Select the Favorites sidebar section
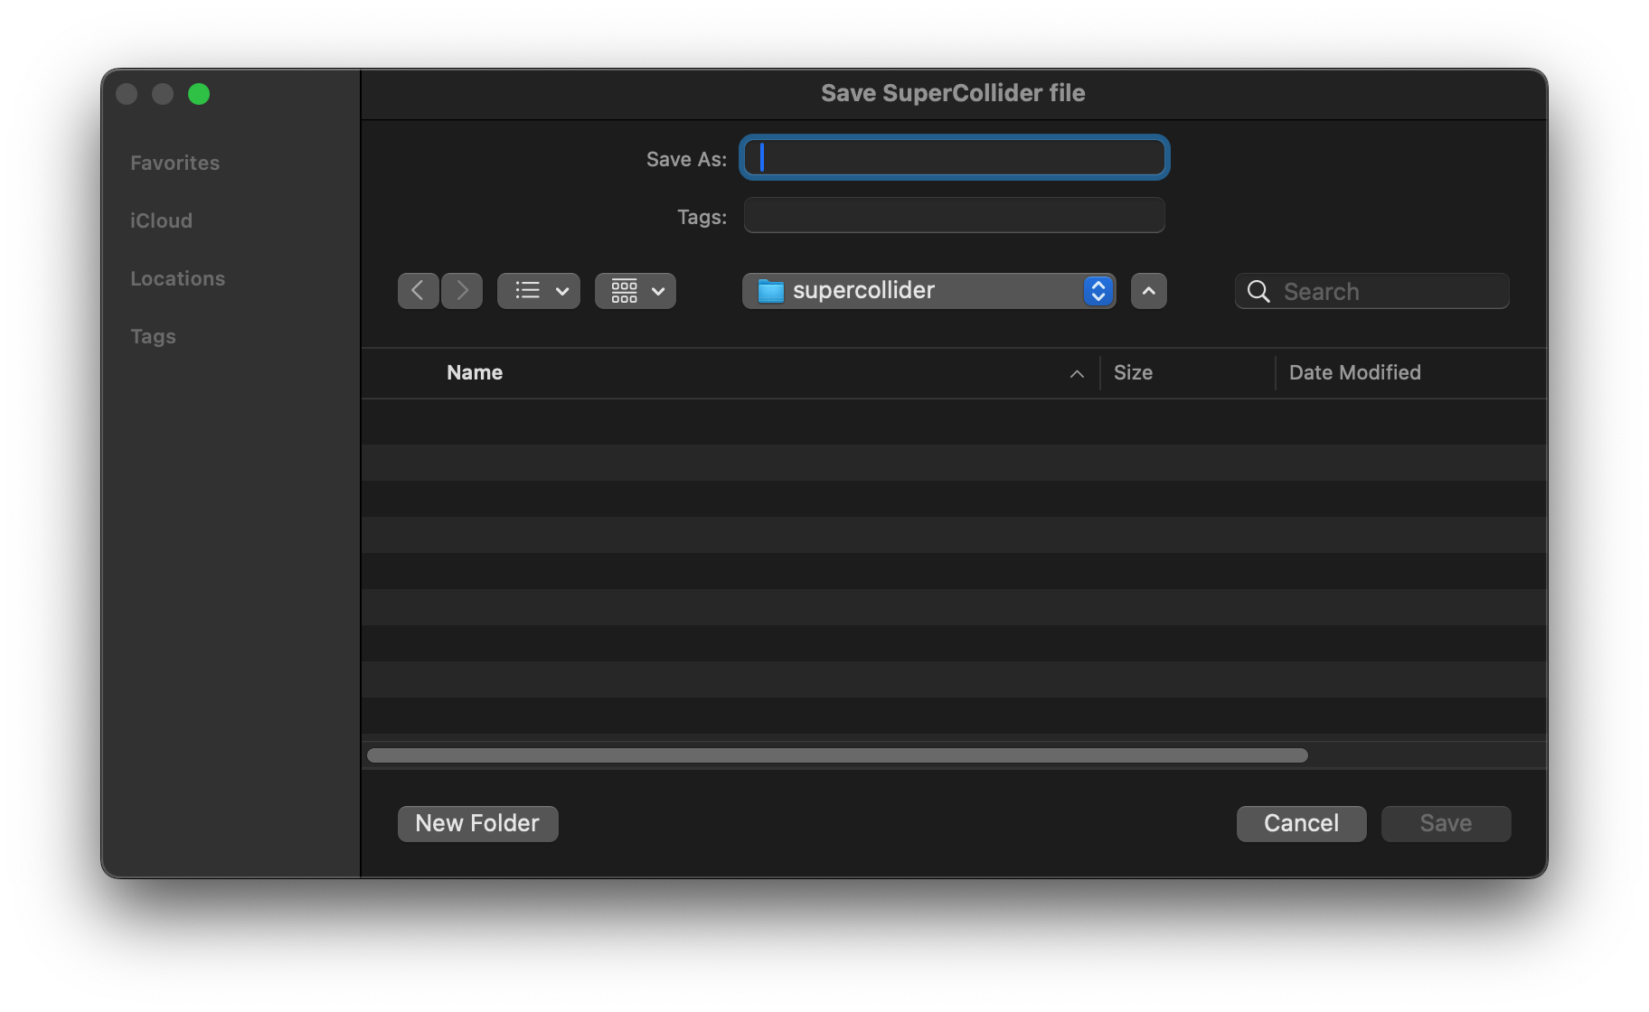1649x1012 pixels. [x=175, y=163]
